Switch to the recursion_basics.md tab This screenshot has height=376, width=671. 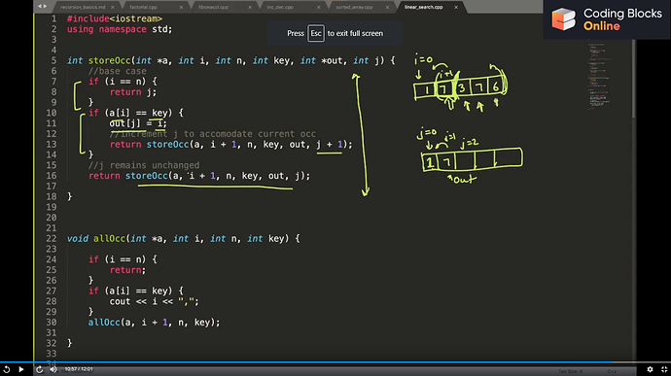tap(83, 7)
